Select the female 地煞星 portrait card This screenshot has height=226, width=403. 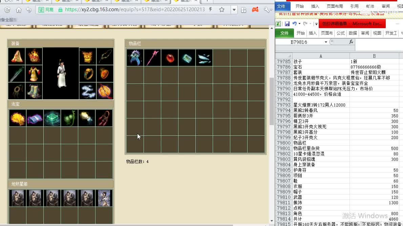104,198
